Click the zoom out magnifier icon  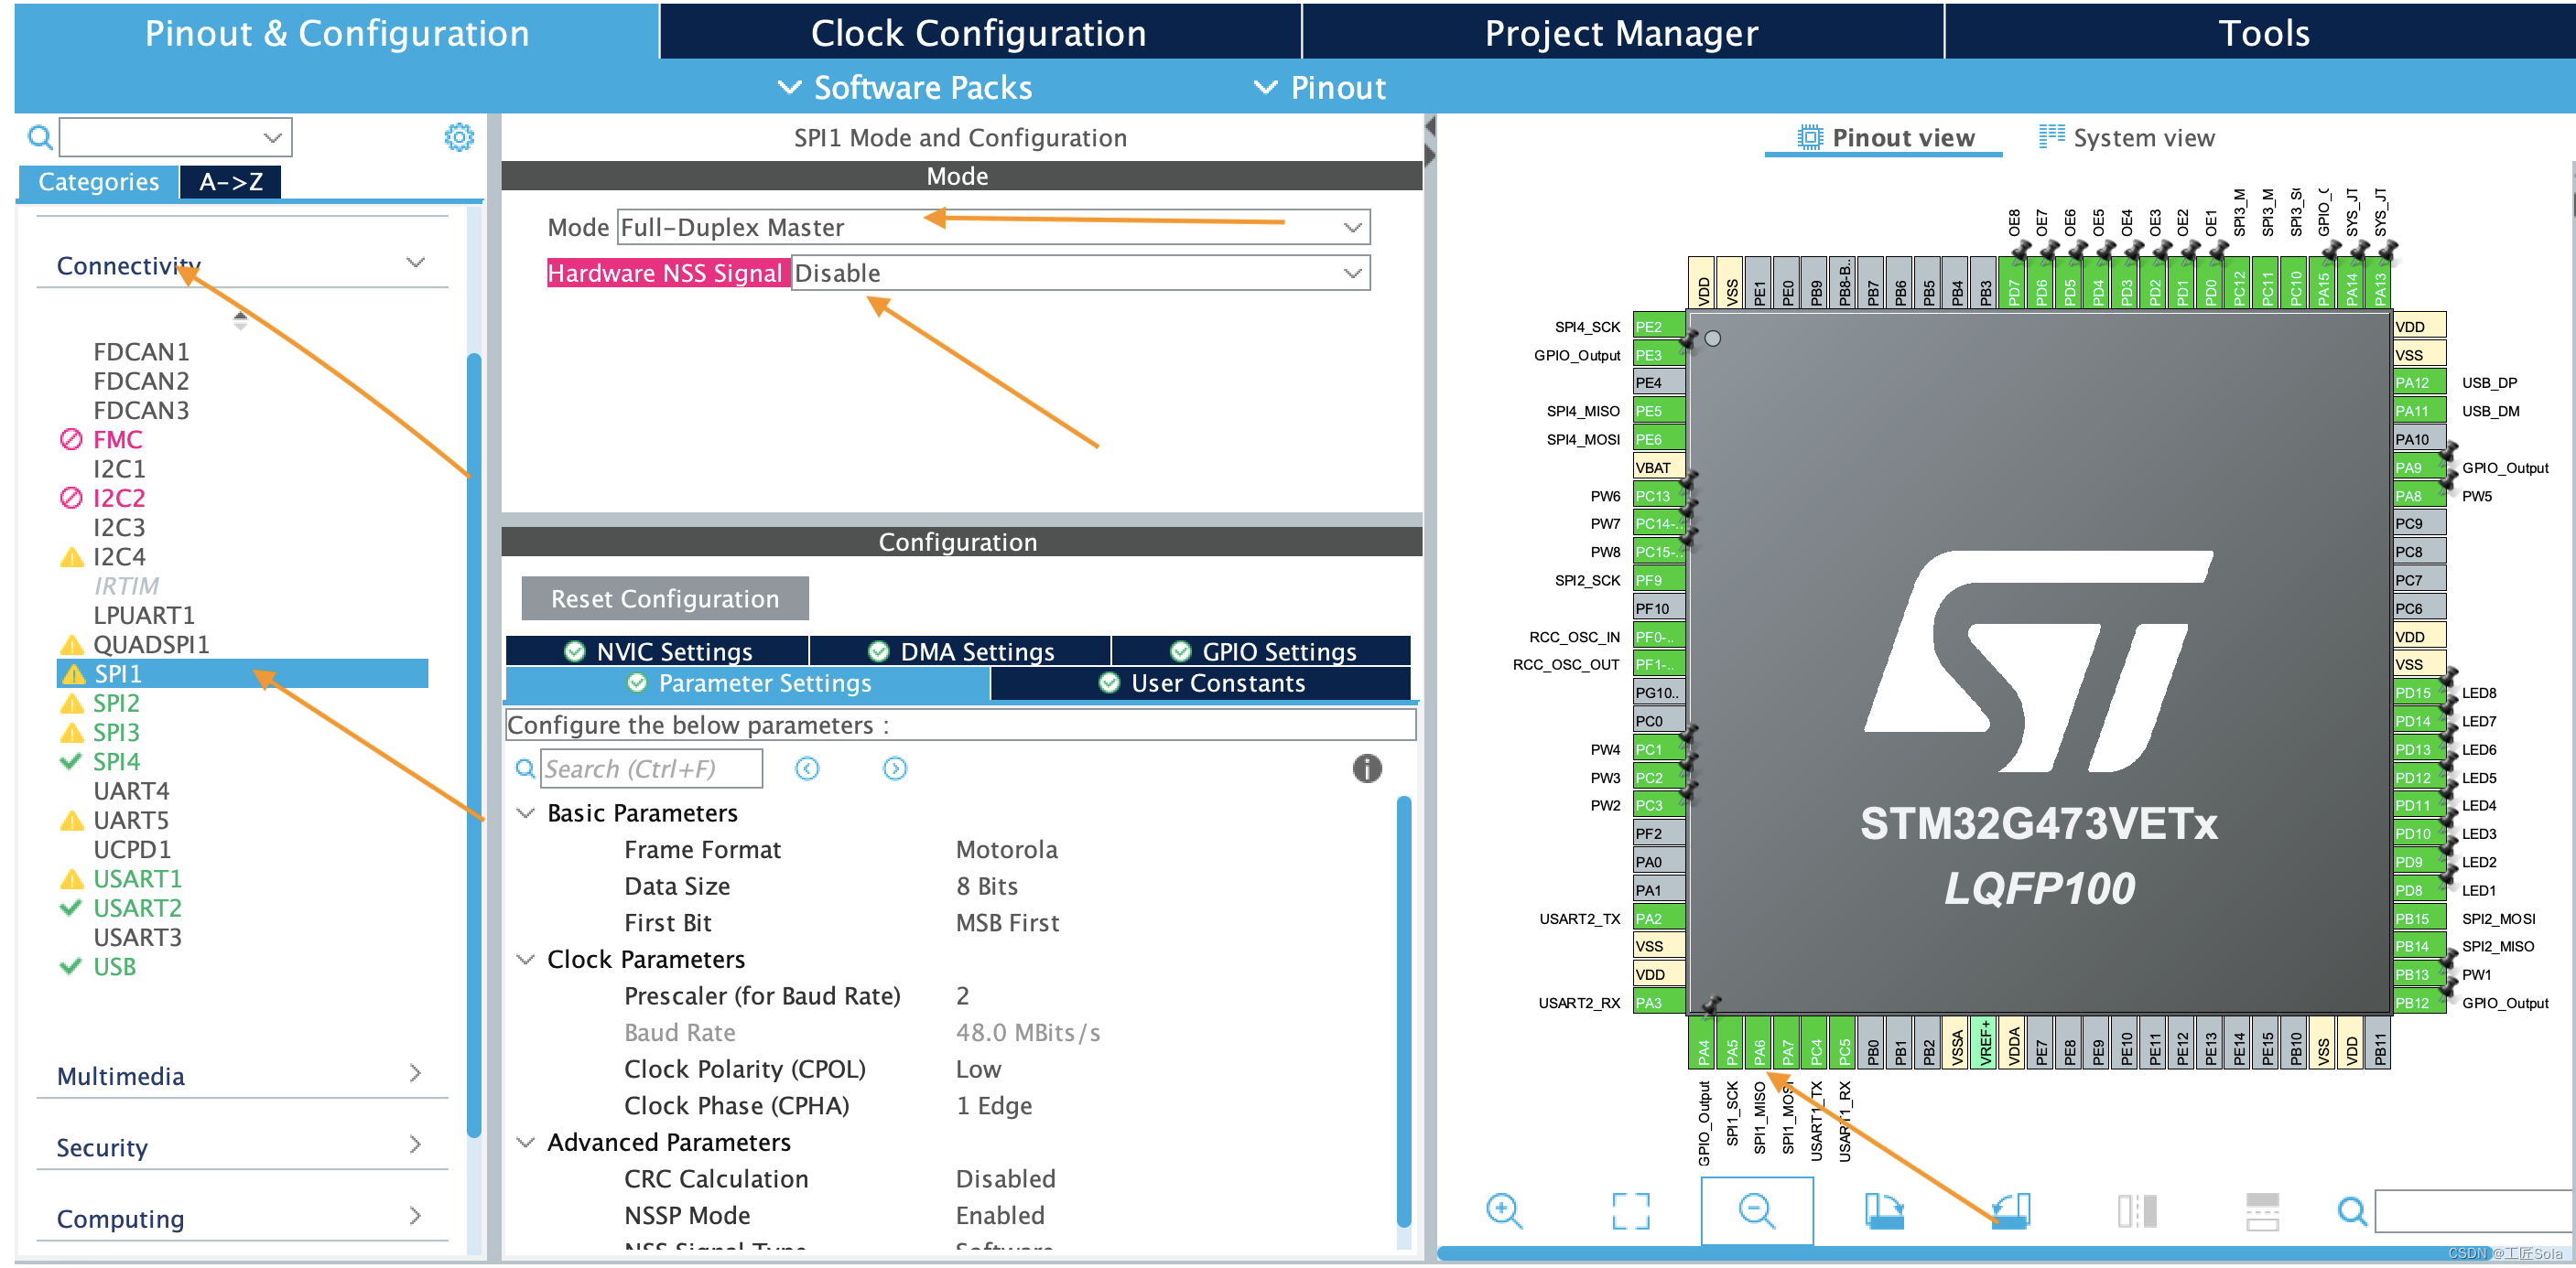point(1756,1211)
